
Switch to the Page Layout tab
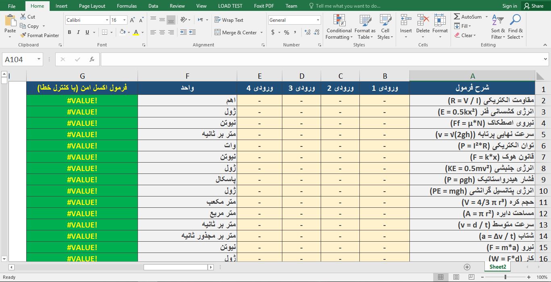(92, 6)
